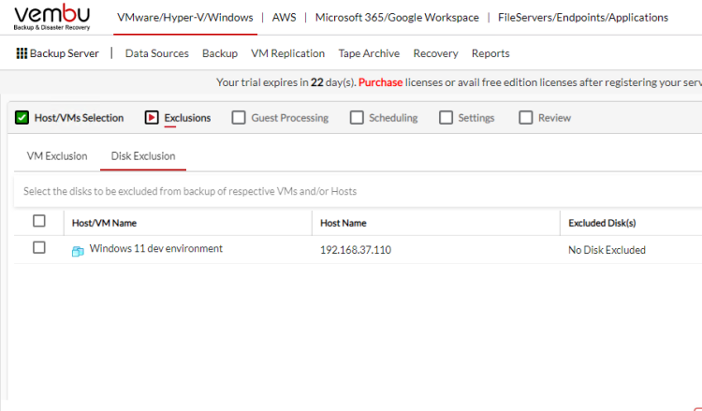
Task: Expand the Backup menu
Action: 220,53
